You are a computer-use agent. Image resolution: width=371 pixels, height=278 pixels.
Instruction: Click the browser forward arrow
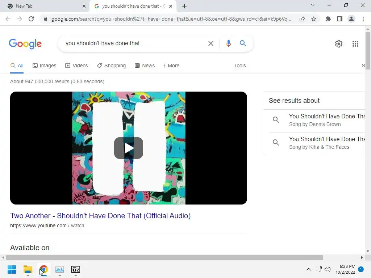click(20, 19)
